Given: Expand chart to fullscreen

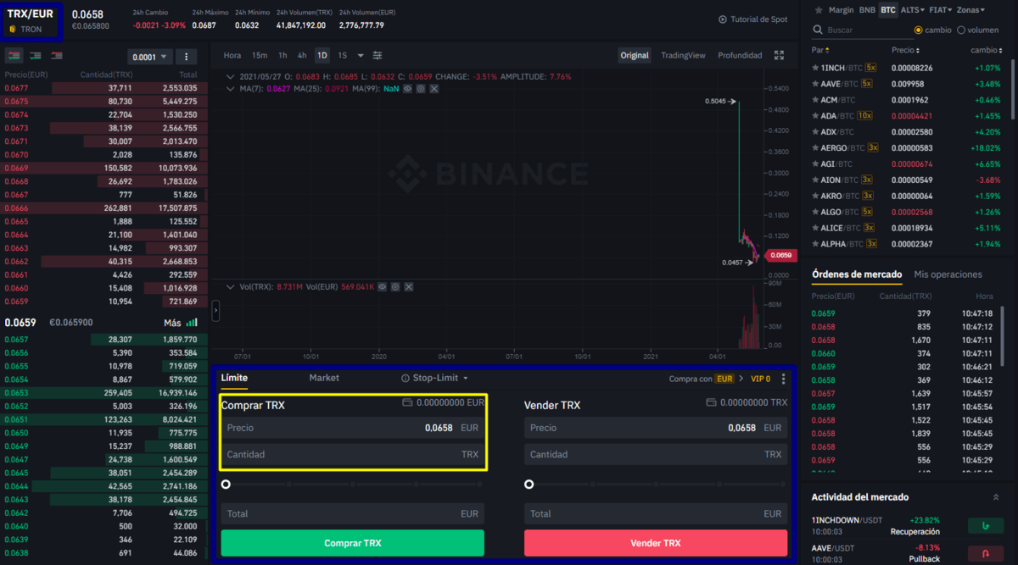Looking at the screenshot, I should point(780,55).
